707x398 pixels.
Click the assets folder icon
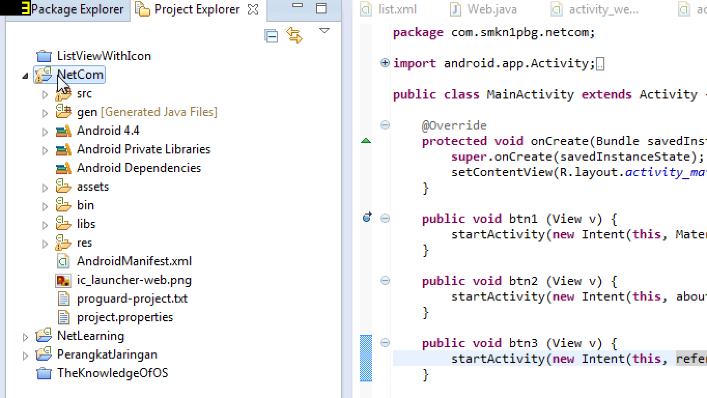63,186
